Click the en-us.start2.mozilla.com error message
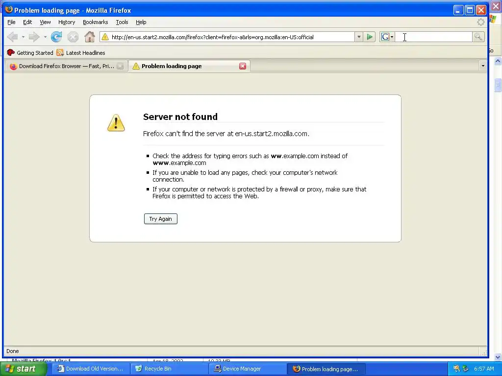This screenshot has width=502, height=376. pyautogui.click(x=226, y=134)
